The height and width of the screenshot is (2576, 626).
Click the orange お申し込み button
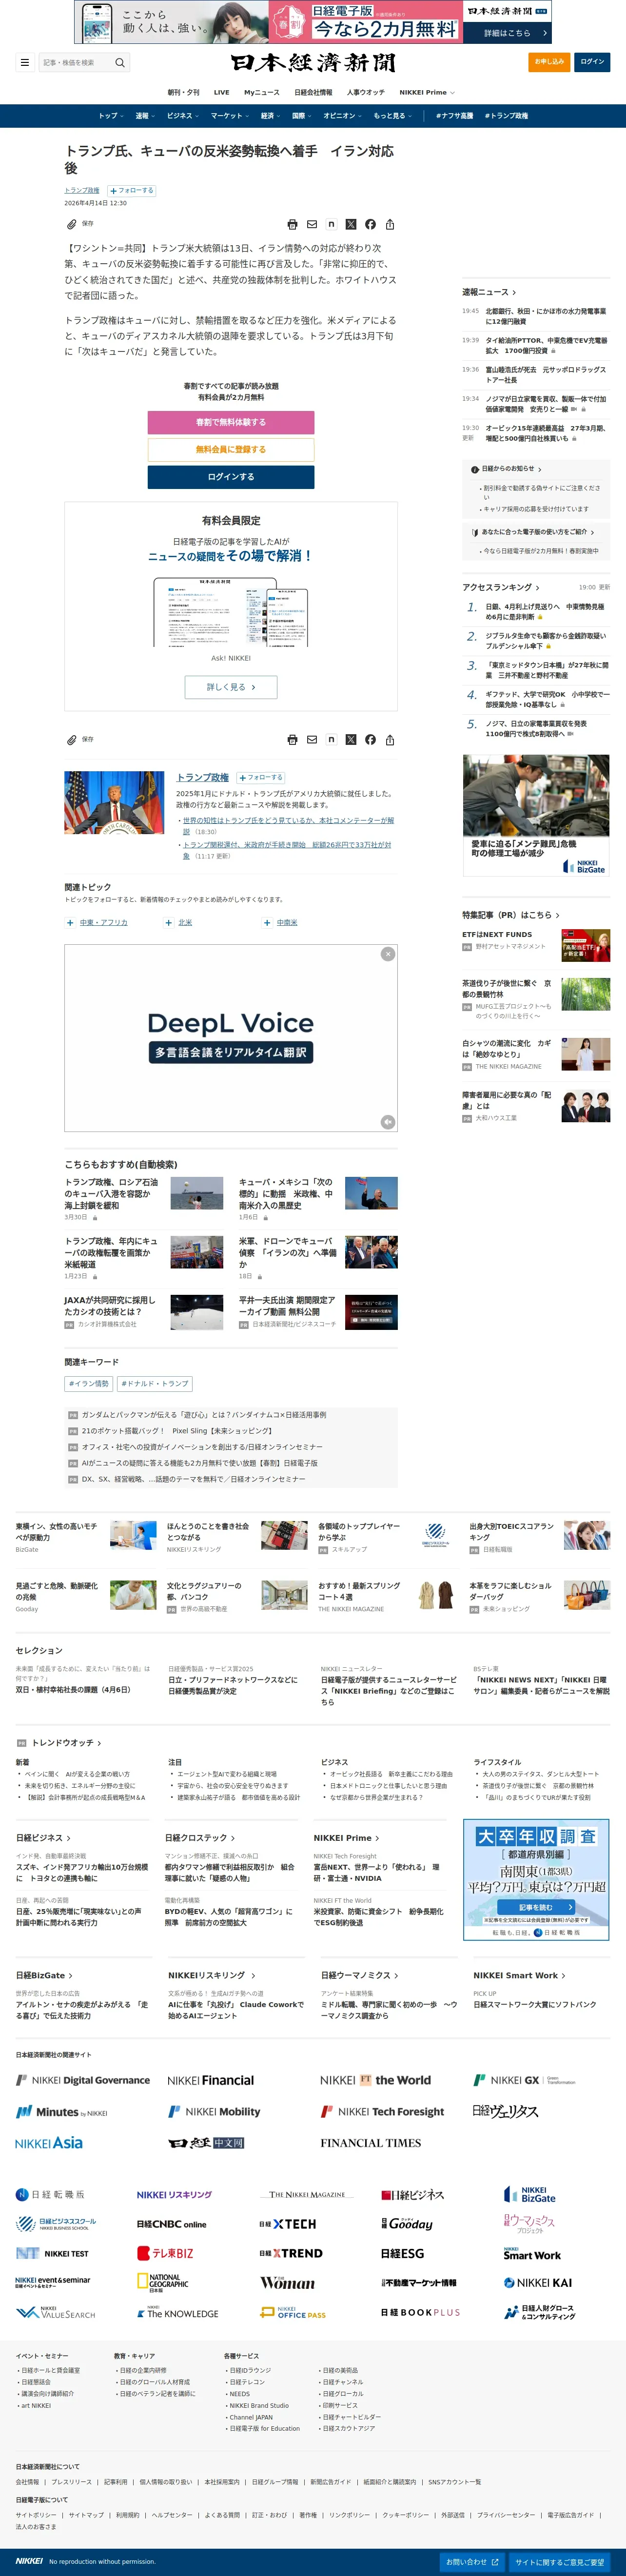[x=549, y=62]
